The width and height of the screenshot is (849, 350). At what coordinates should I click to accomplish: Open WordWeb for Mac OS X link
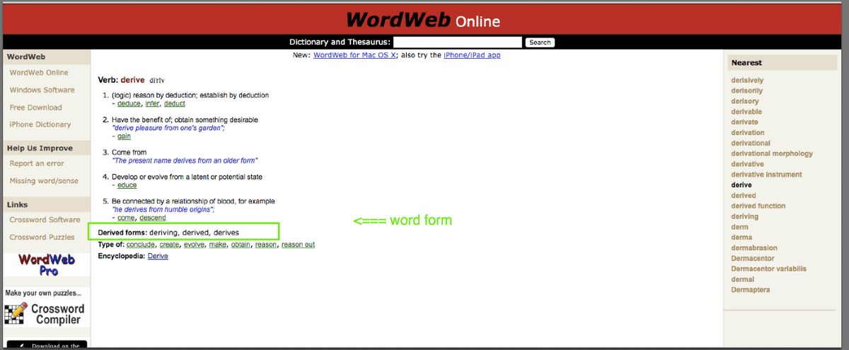[x=354, y=55]
